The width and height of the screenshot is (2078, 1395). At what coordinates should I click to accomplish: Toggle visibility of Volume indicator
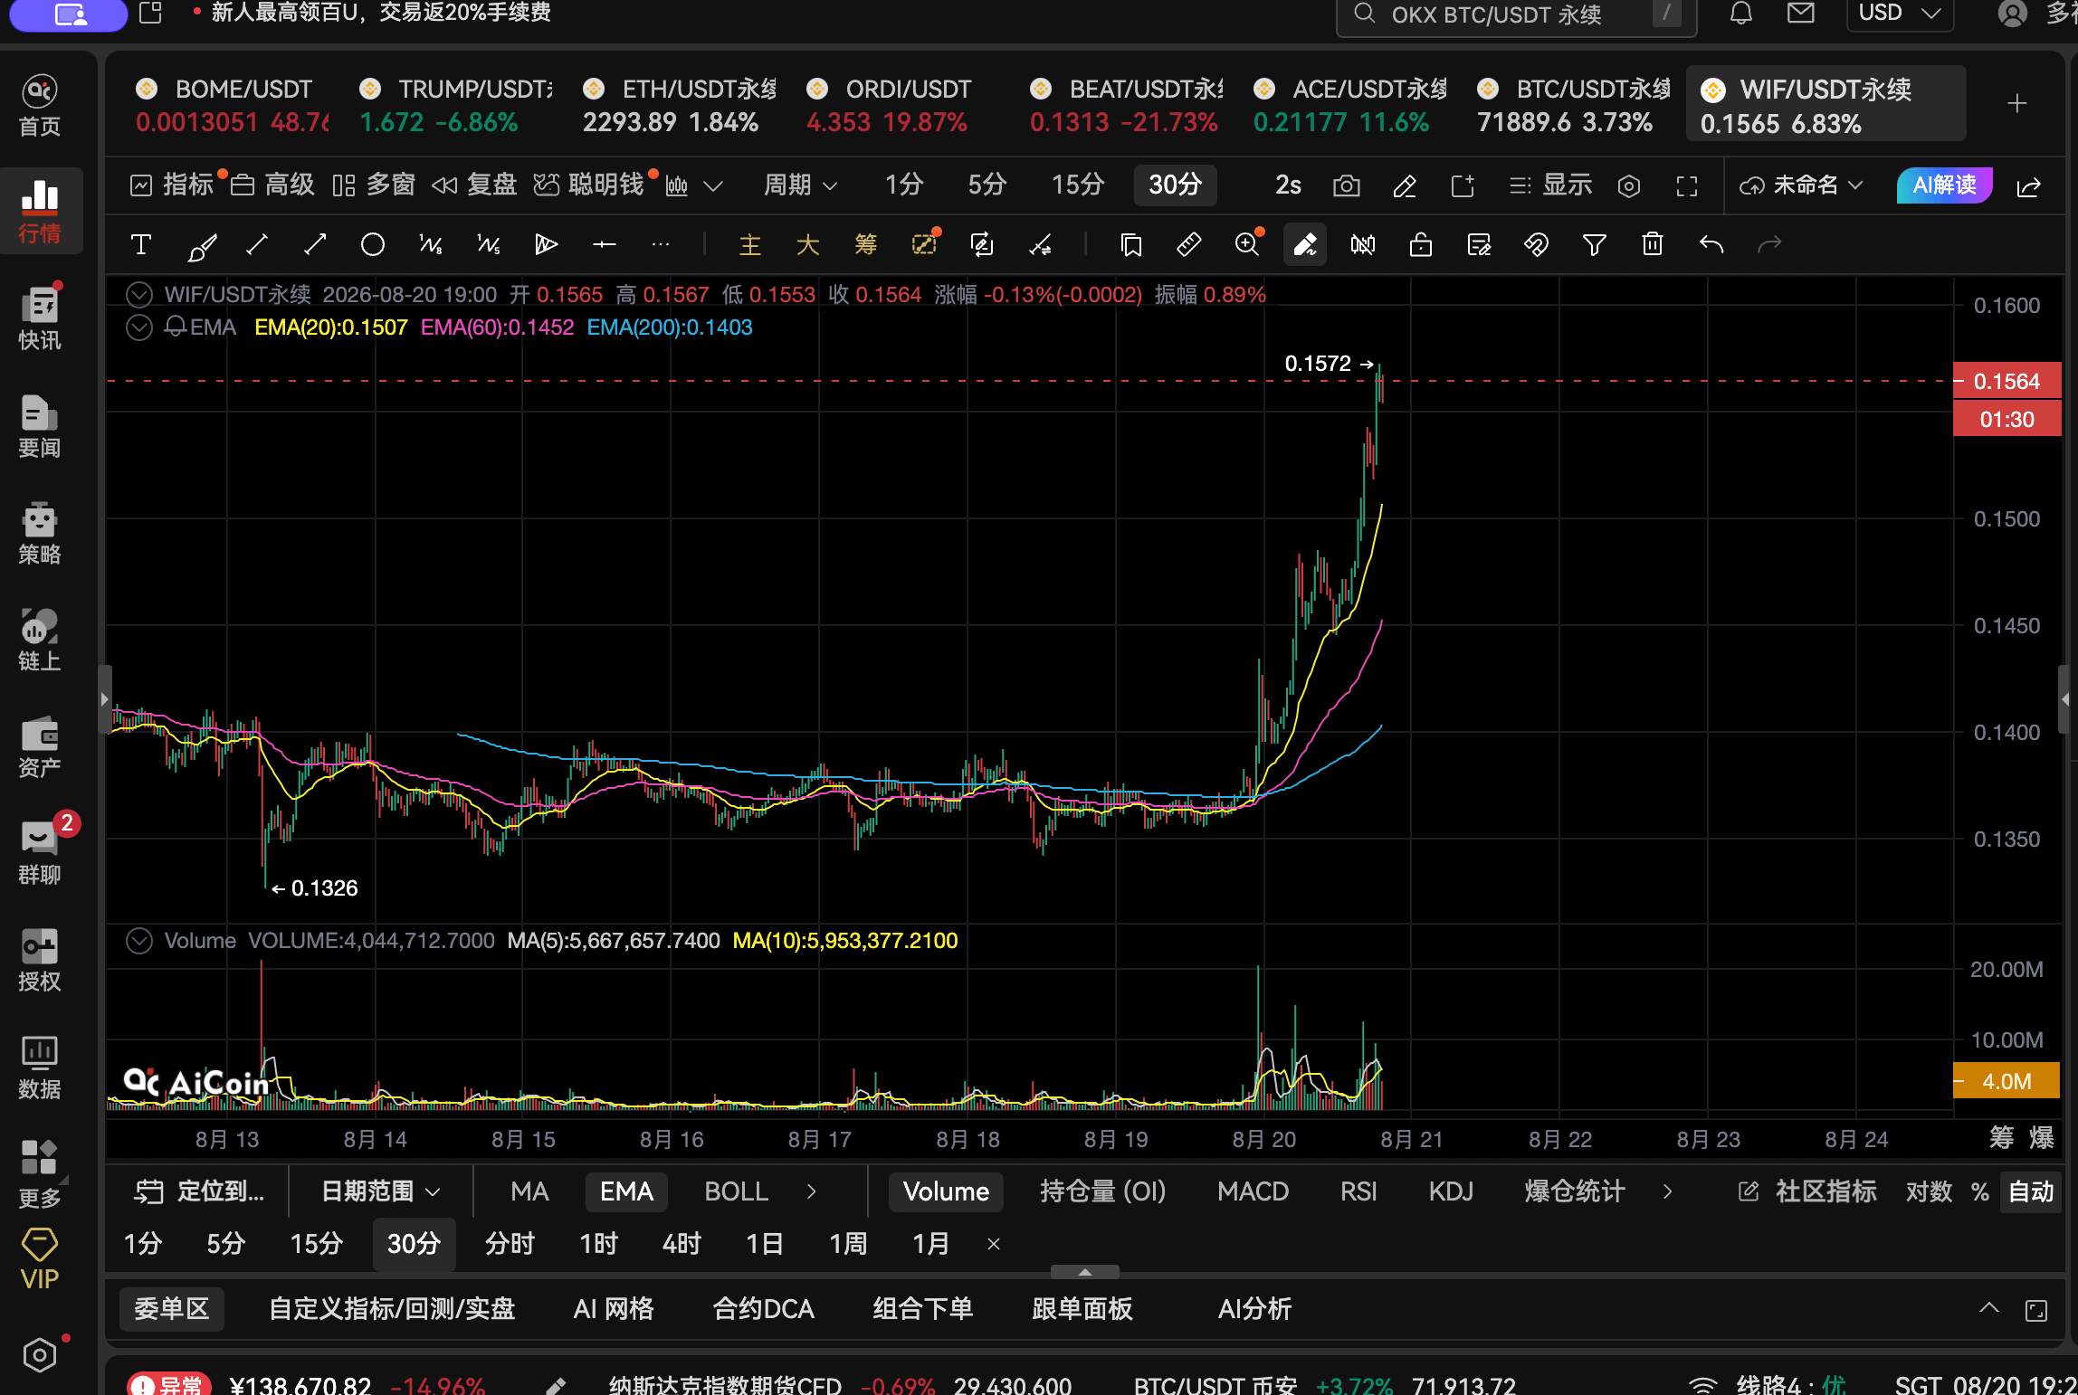point(139,941)
